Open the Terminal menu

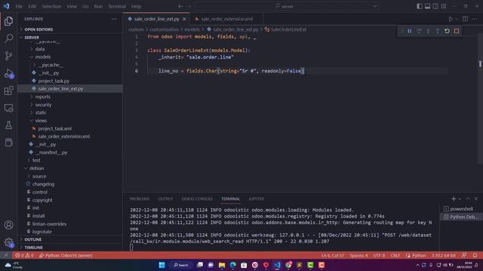tap(117, 6)
